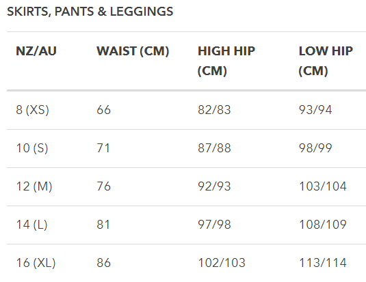Click waist value 86 for size 16
The width and height of the screenshot is (366, 282).
(103, 263)
